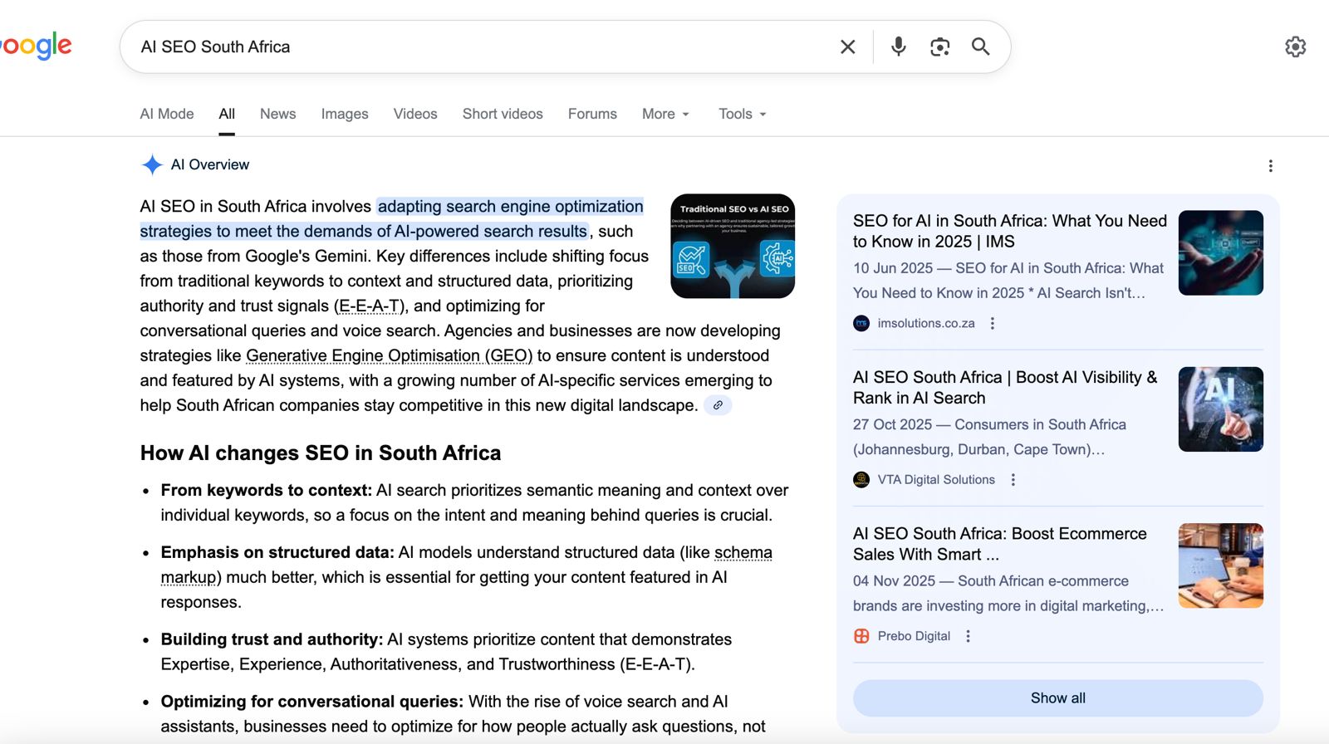The image size is (1329, 744).
Task: Select the All results tab
Action: pos(227,114)
